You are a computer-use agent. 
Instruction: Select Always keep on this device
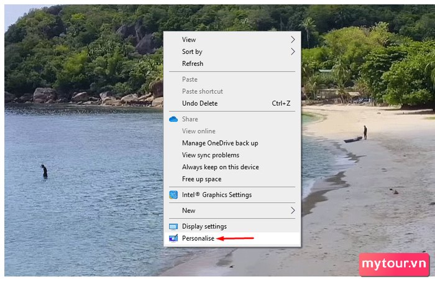point(220,167)
